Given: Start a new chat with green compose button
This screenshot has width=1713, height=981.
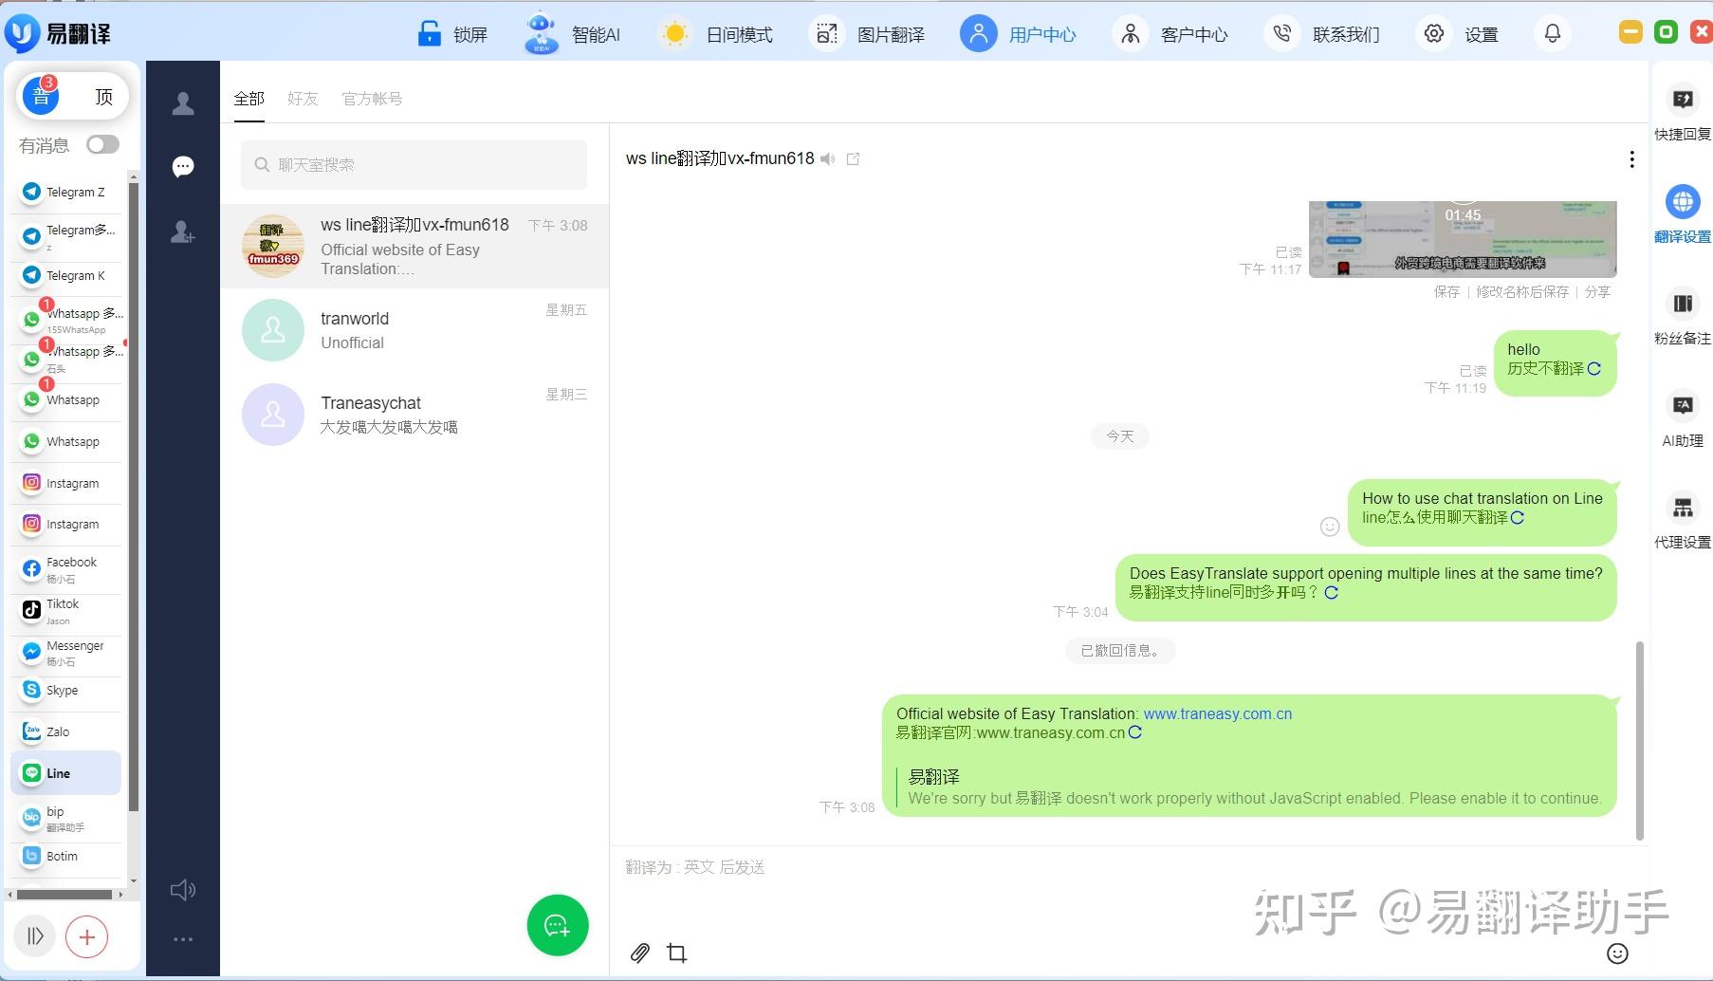Looking at the screenshot, I should pos(558,925).
